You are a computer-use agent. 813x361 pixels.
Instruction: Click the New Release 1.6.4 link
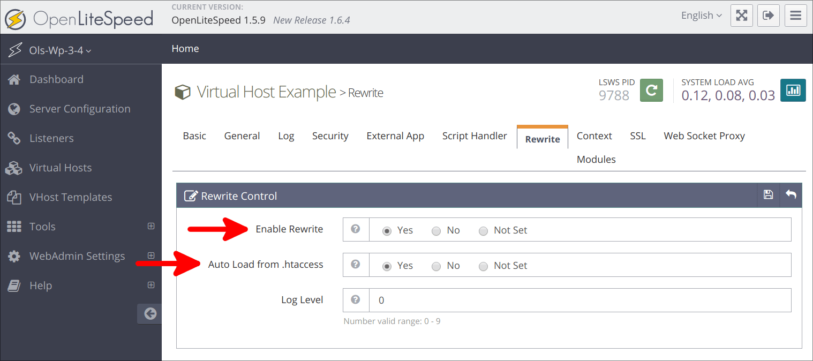pos(312,20)
